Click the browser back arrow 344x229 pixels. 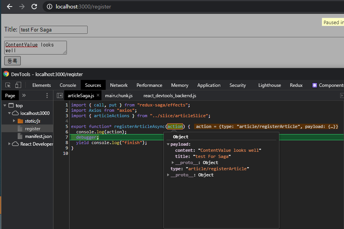(x=9, y=7)
